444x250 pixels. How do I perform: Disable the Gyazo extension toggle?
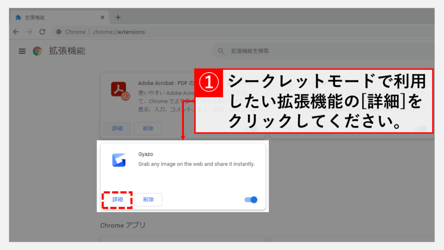251,200
